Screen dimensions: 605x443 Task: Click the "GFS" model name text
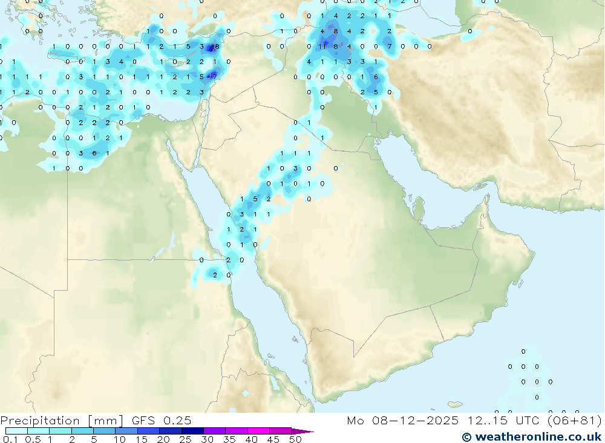click(143, 420)
